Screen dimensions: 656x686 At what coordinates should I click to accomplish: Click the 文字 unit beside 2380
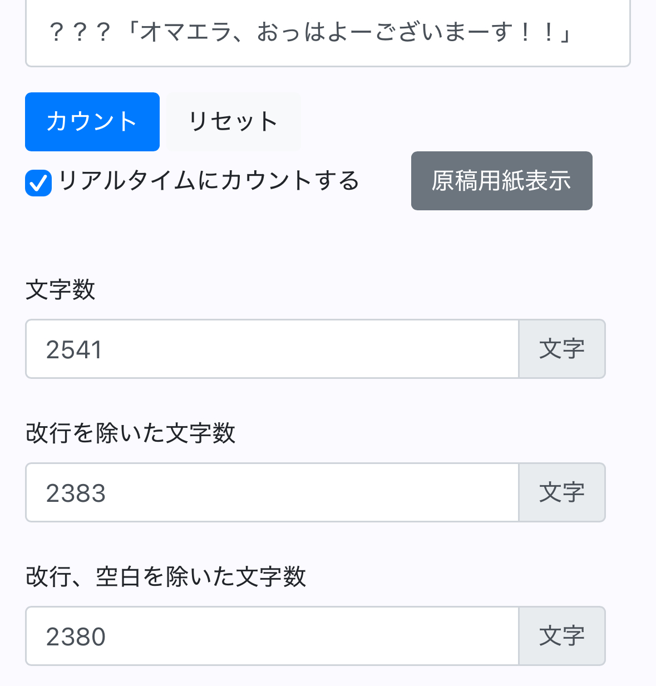coord(561,636)
